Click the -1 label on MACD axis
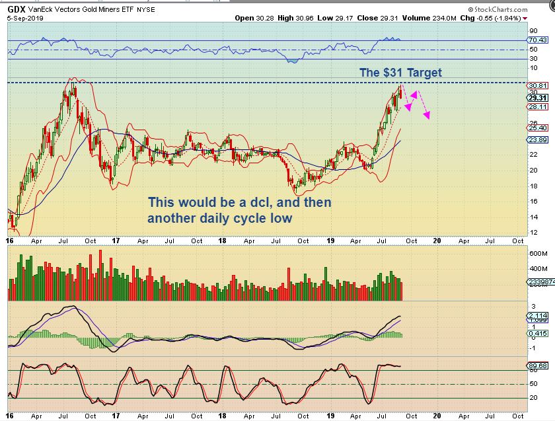 pos(532,348)
